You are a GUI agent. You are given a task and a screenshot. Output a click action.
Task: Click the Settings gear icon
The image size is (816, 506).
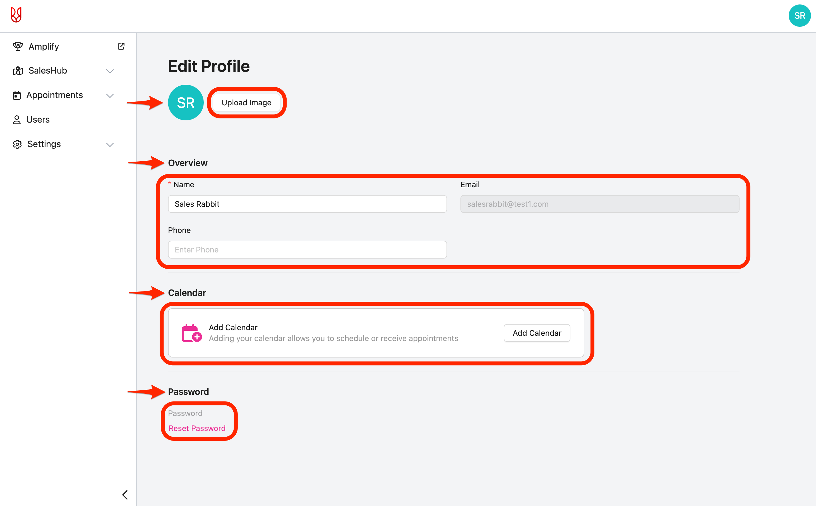[x=17, y=144]
